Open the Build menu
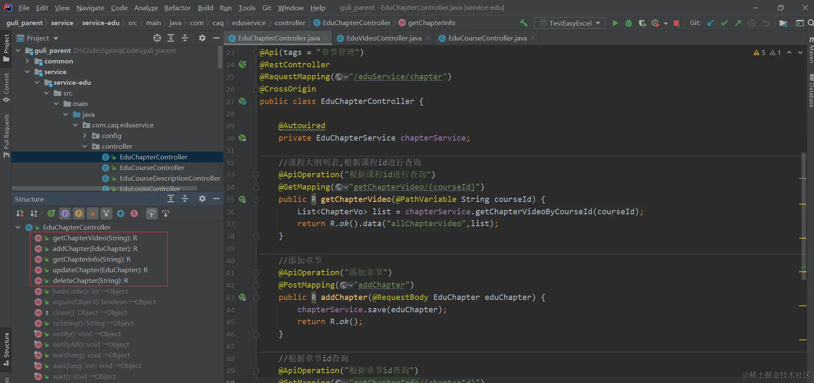 (x=205, y=8)
